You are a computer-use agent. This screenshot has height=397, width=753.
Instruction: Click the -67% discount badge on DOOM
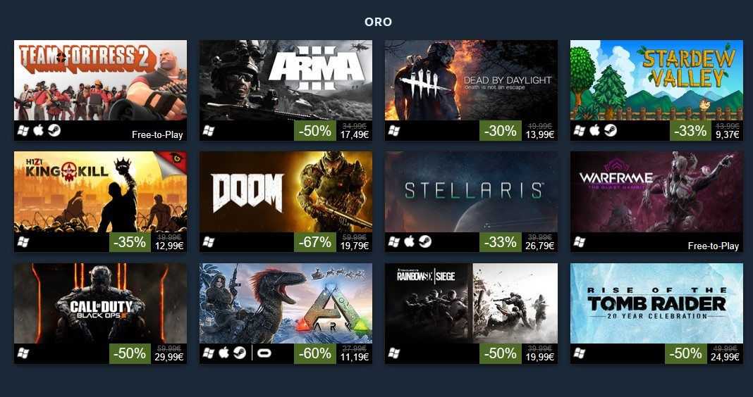[x=315, y=242]
